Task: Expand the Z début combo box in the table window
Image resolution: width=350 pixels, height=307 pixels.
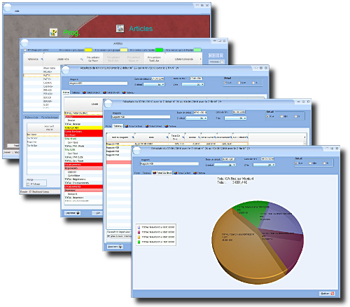Action: [x=197, y=118]
